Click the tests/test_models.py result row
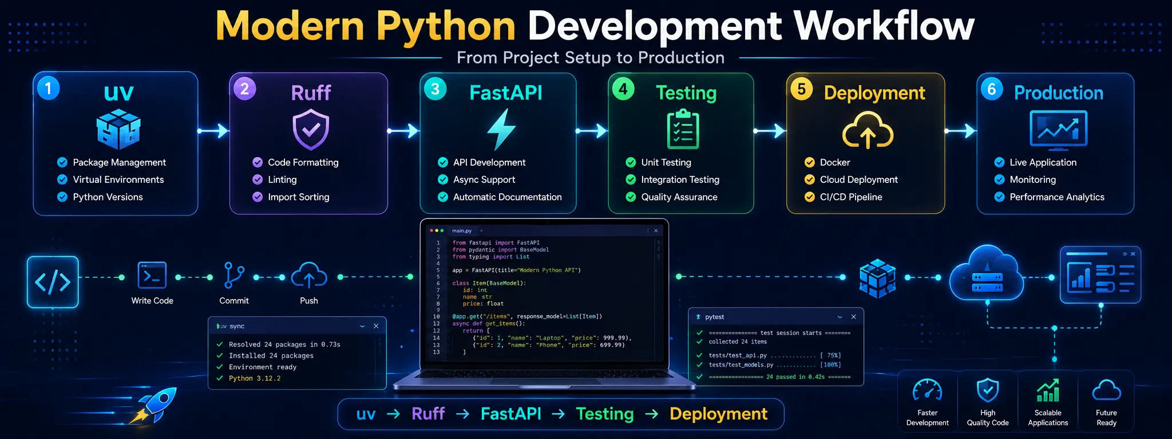 [775, 365]
